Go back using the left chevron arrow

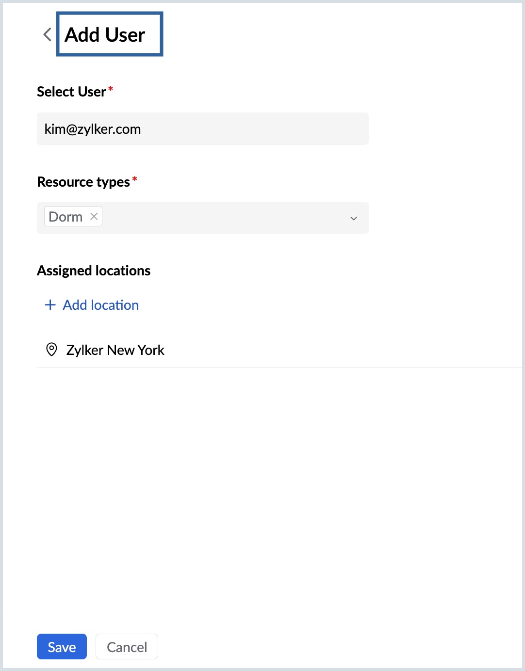47,34
